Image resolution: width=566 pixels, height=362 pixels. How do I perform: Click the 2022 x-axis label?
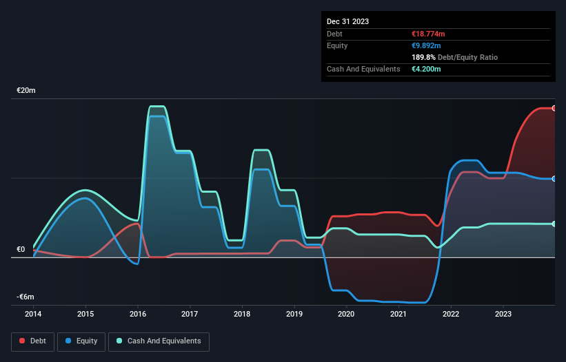tap(451, 314)
